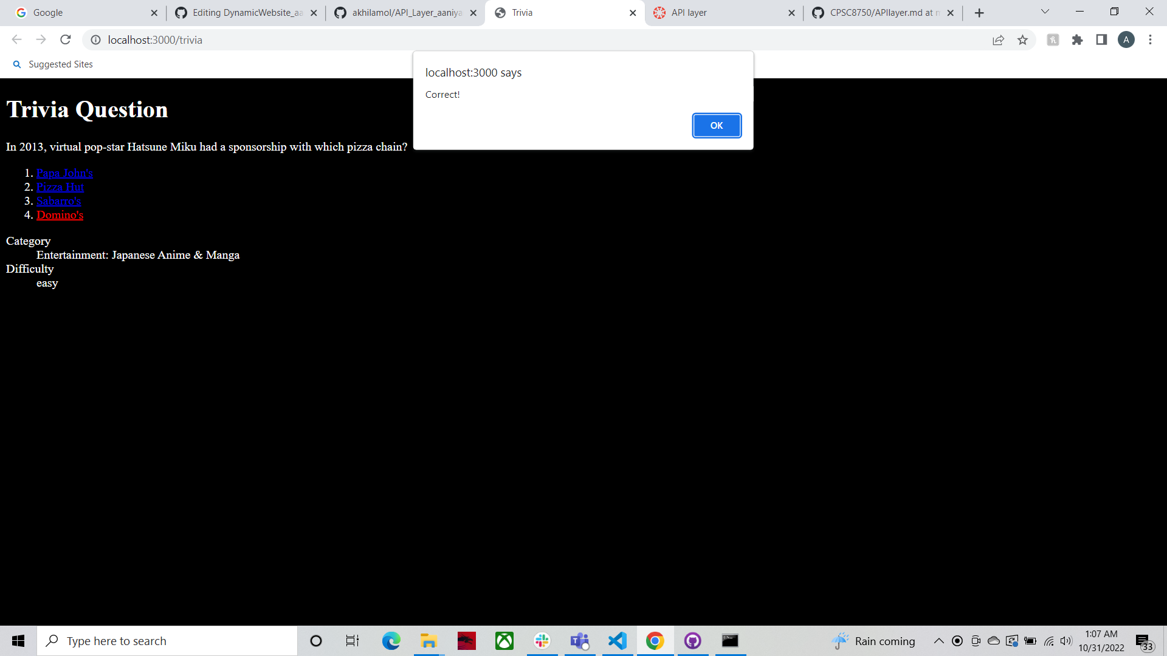The image size is (1167, 656).
Task: Toggle the Chrome side panel icon
Action: click(x=1101, y=40)
